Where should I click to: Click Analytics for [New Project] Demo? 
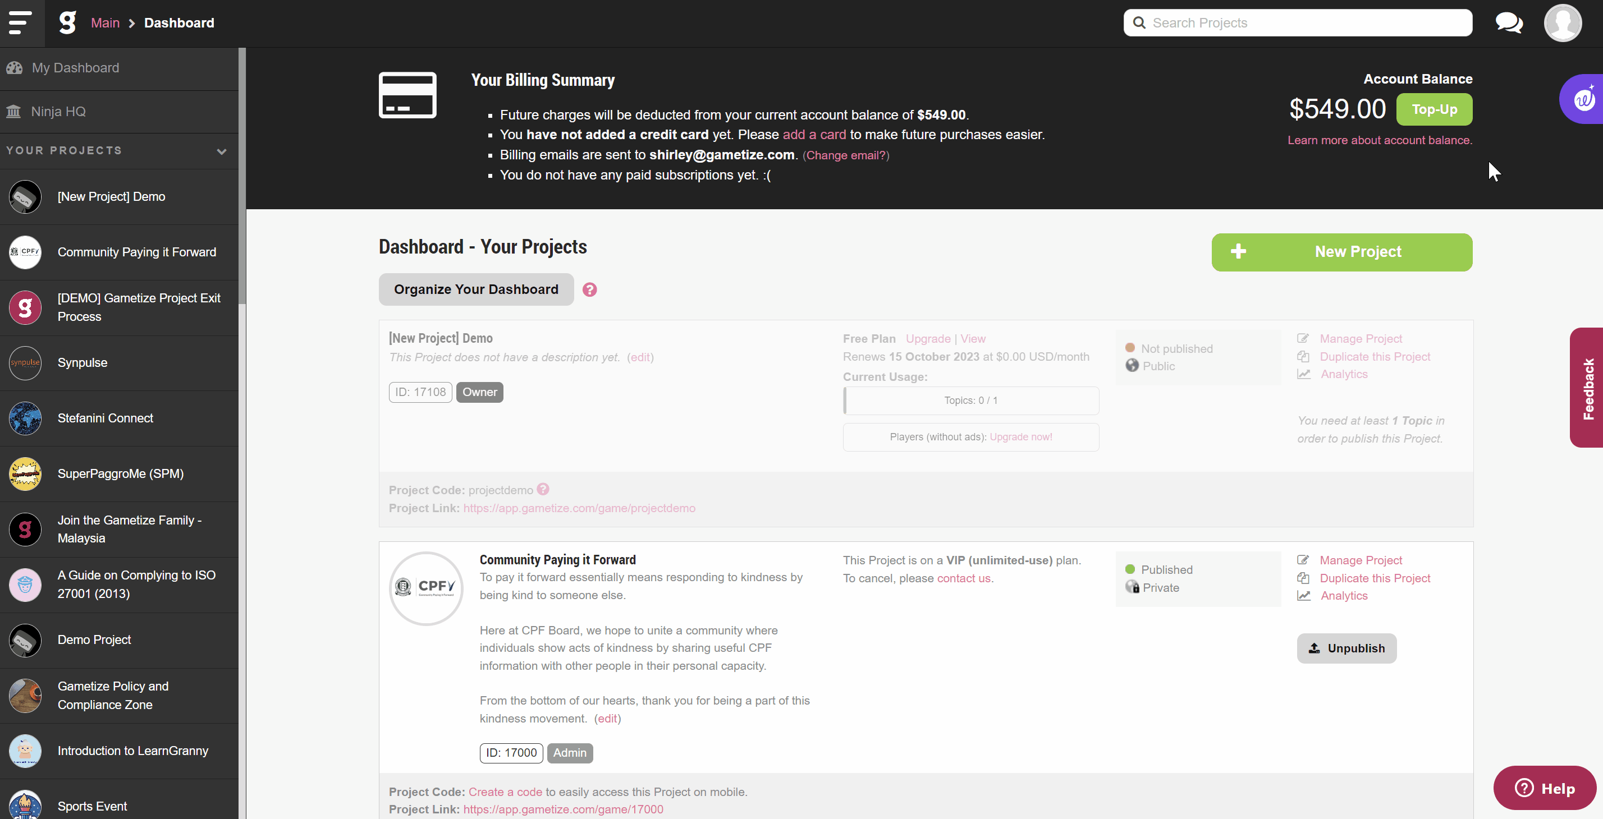[x=1344, y=374]
